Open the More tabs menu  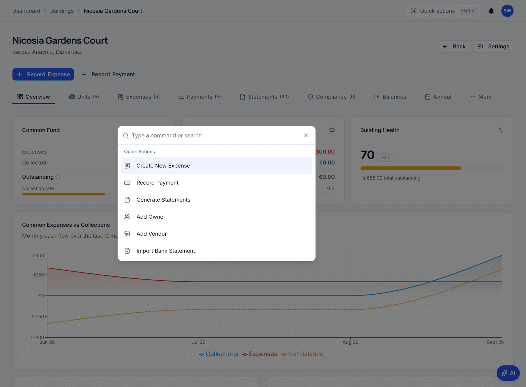(x=481, y=97)
